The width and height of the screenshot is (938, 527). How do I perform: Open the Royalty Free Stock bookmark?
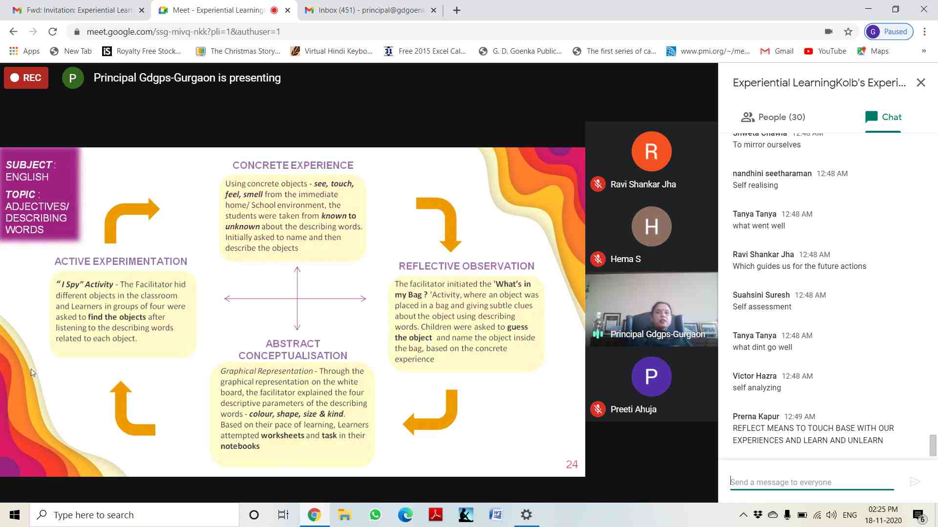click(x=142, y=51)
